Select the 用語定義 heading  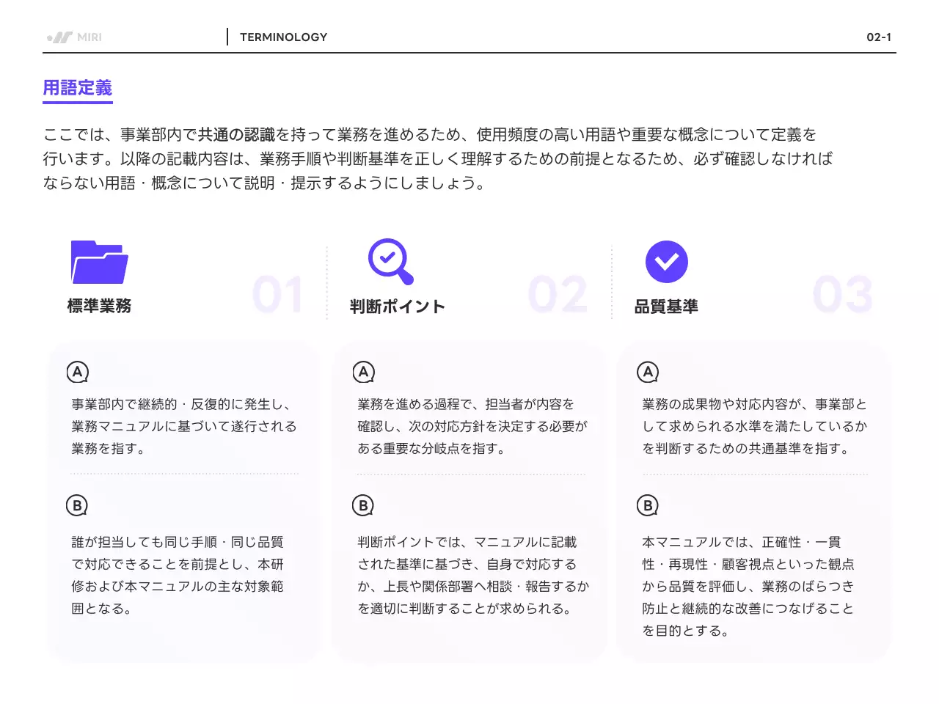pyautogui.click(x=77, y=88)
